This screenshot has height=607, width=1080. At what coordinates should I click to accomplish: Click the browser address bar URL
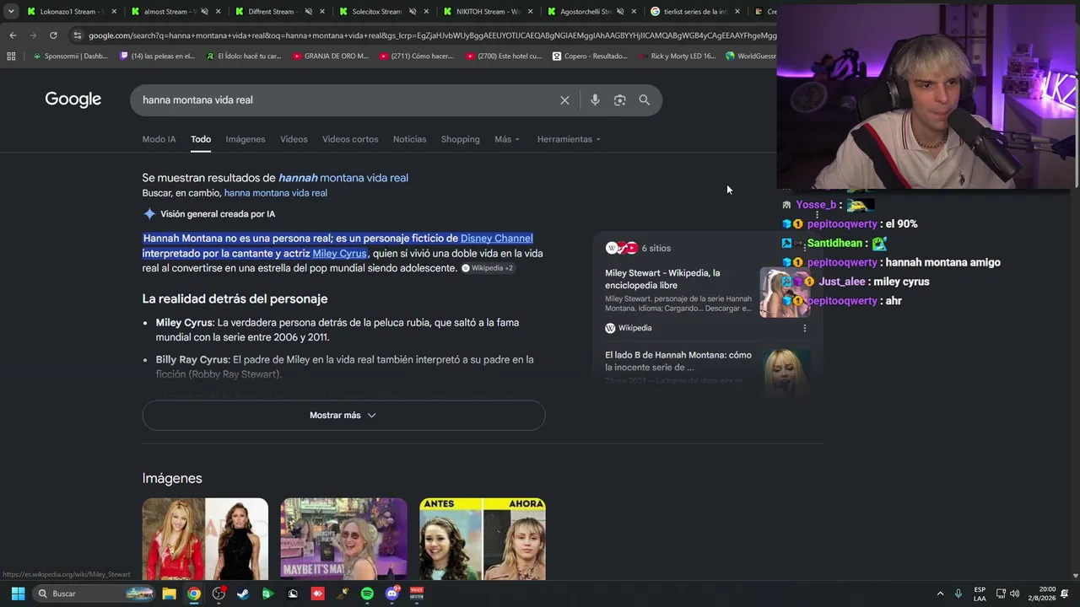tap(430, 35)
